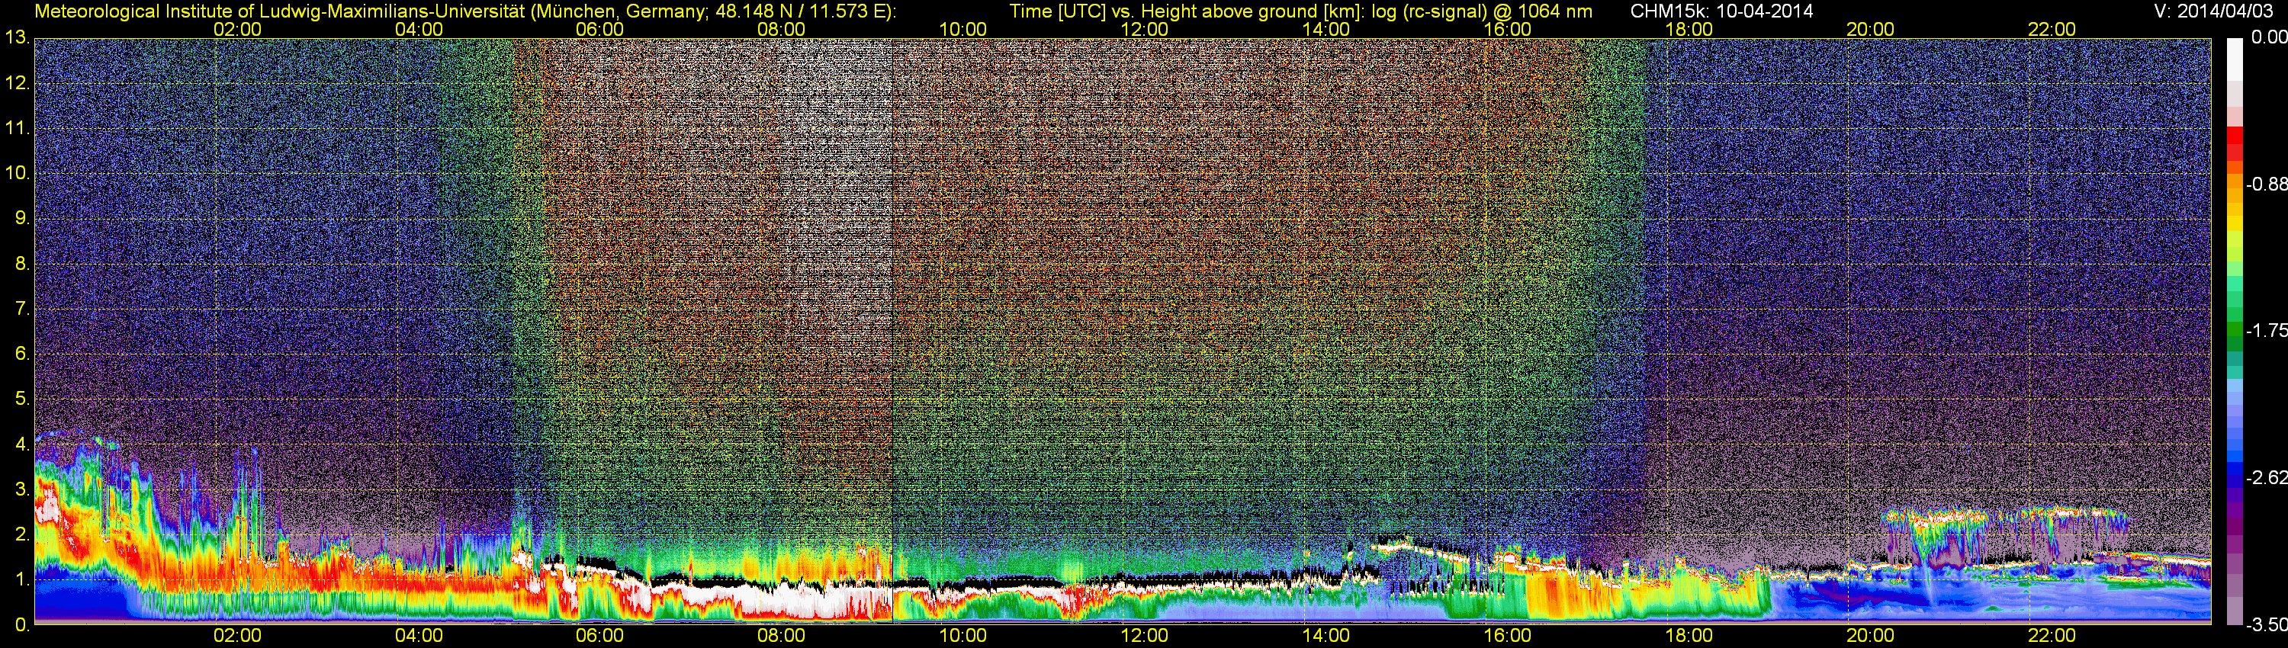2288x648 pixels.
Task: Click the 06:00 label on the bottom time axis
Action: coord(599,637)
